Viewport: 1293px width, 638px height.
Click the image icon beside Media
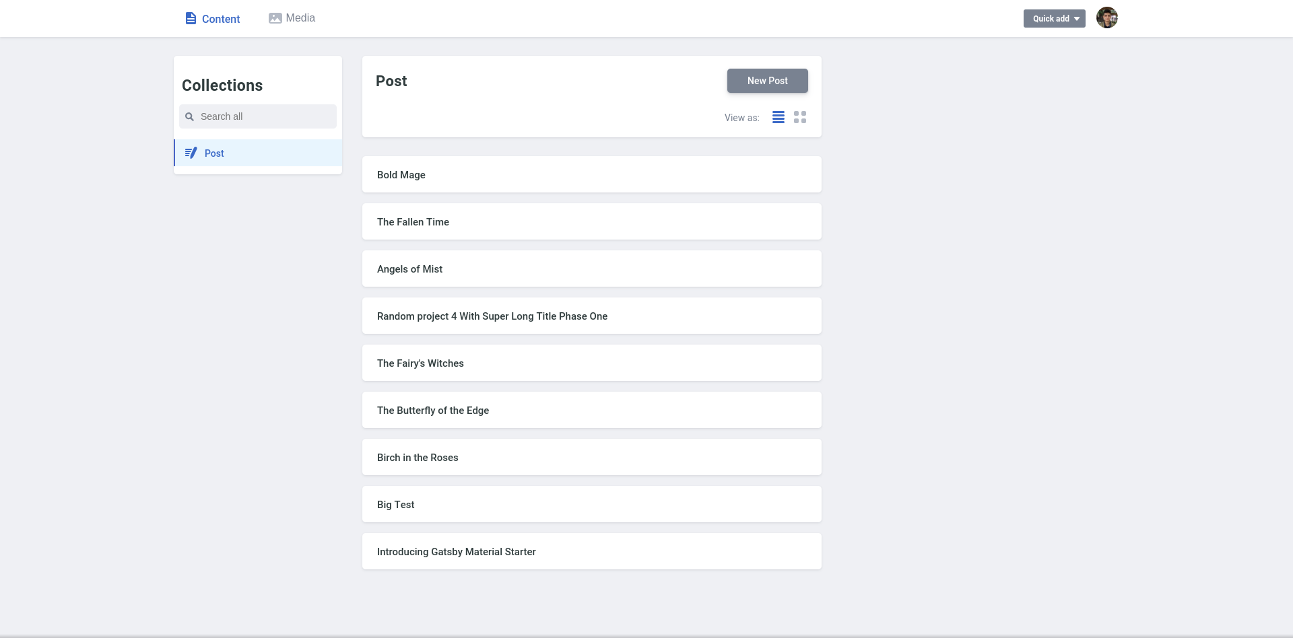point(275,17)
